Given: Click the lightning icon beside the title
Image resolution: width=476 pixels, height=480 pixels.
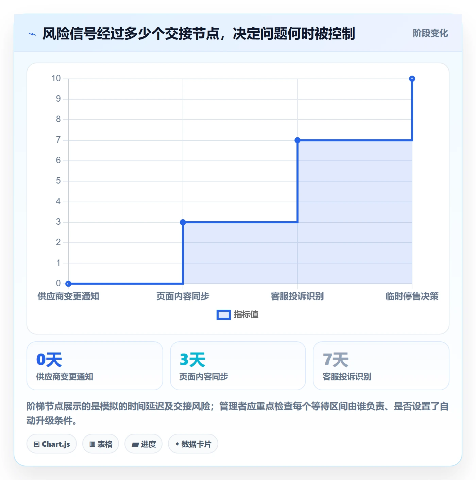Looking at the screenshot, I should [x=32, y=34].
